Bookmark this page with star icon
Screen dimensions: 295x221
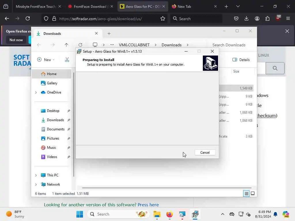pos(163,19)
